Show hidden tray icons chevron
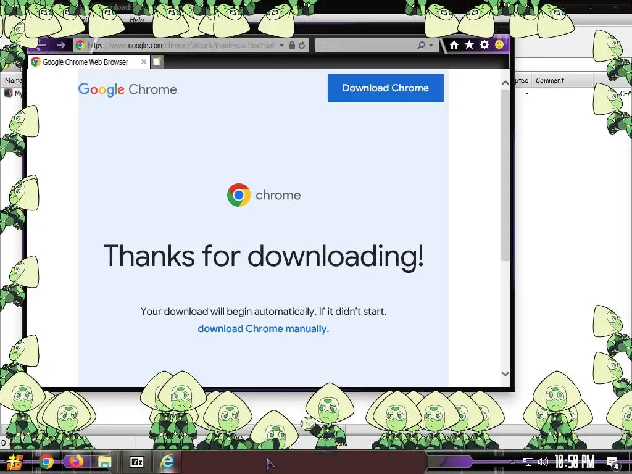This screenshot has width=632, height=474. [513, 462]
